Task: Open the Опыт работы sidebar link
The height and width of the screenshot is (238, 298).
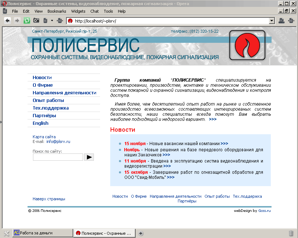Action: (48, 100)
